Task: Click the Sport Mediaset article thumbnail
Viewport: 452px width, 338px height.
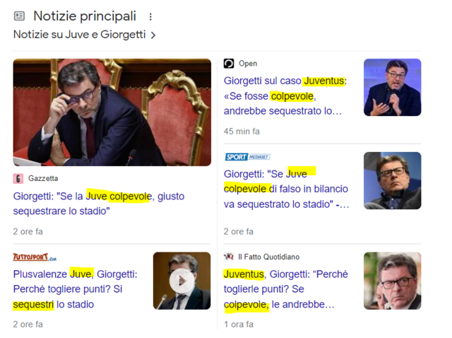Action: [393, 181]
